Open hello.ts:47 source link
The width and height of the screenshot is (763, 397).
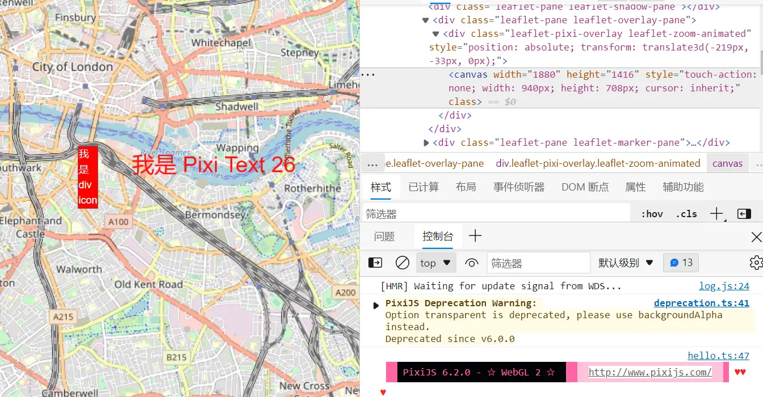point(719,356)
